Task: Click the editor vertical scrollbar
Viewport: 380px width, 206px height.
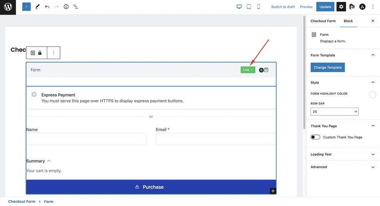Action: pyautogui.click(x=304, y=72)
